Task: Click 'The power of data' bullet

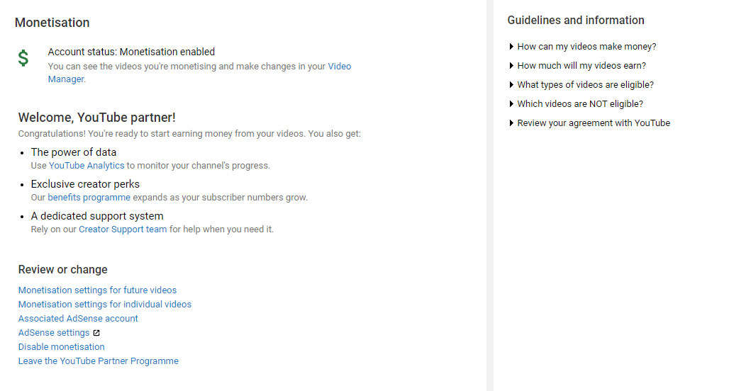Action: pyautogui.click(x=74, y=152)
